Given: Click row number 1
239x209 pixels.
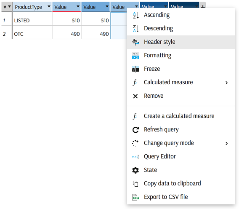Looking at the screenshot, I should pos(4,21).
